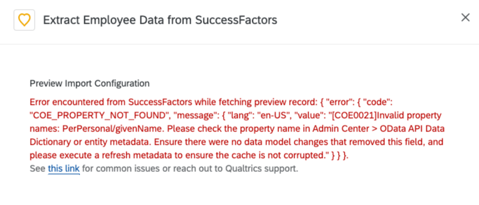The width and height of the screenshot is (479, 205).
Task: Close the Extract Employee Data dialog
Action: 465,17
